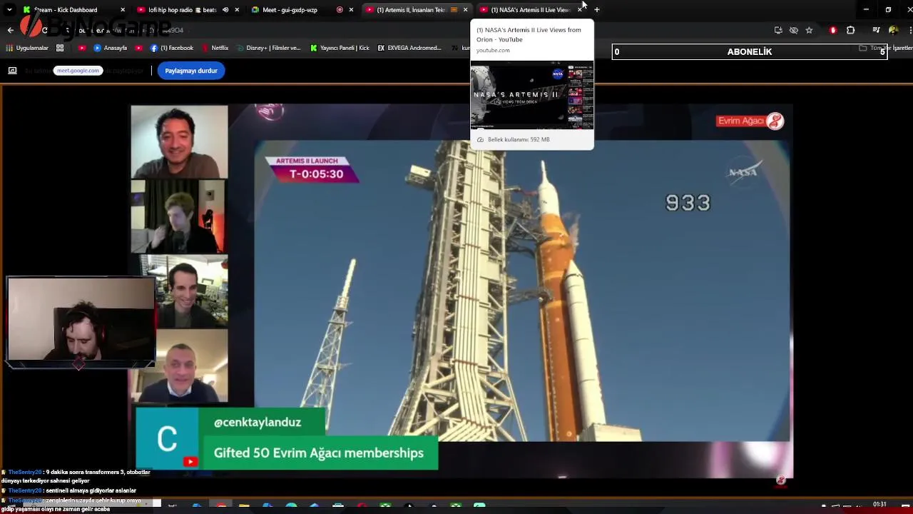913x514 pixels.
Task: Click the NASA logo in video
Action: tap(743, 173)
